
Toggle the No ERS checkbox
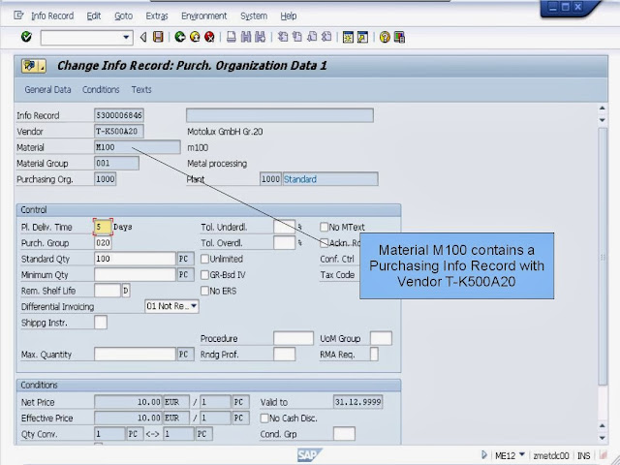[204, 291]
